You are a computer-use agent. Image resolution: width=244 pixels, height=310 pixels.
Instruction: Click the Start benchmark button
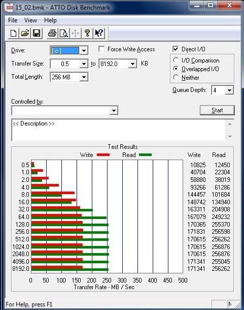click(x=217, y=110)
